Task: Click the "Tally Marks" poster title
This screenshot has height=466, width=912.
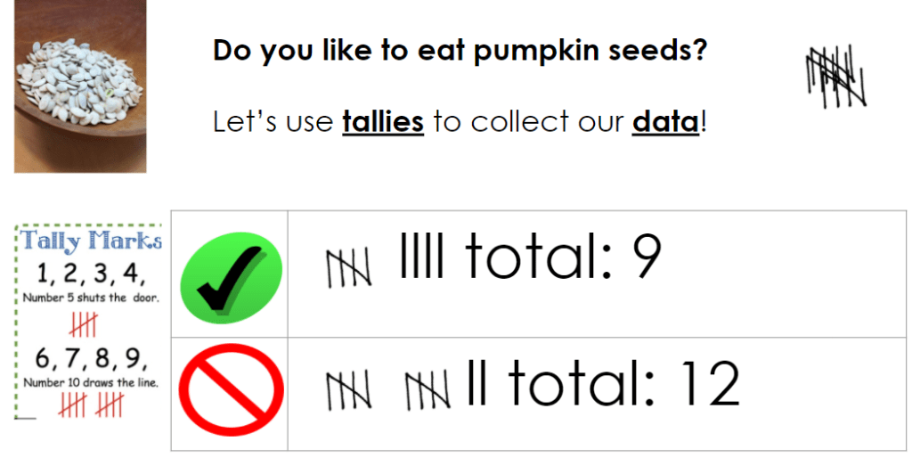Action: coord(91,241)
